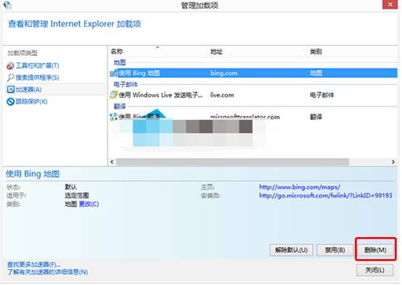Click 解除默认(U) button

click(x=291, y=250)
